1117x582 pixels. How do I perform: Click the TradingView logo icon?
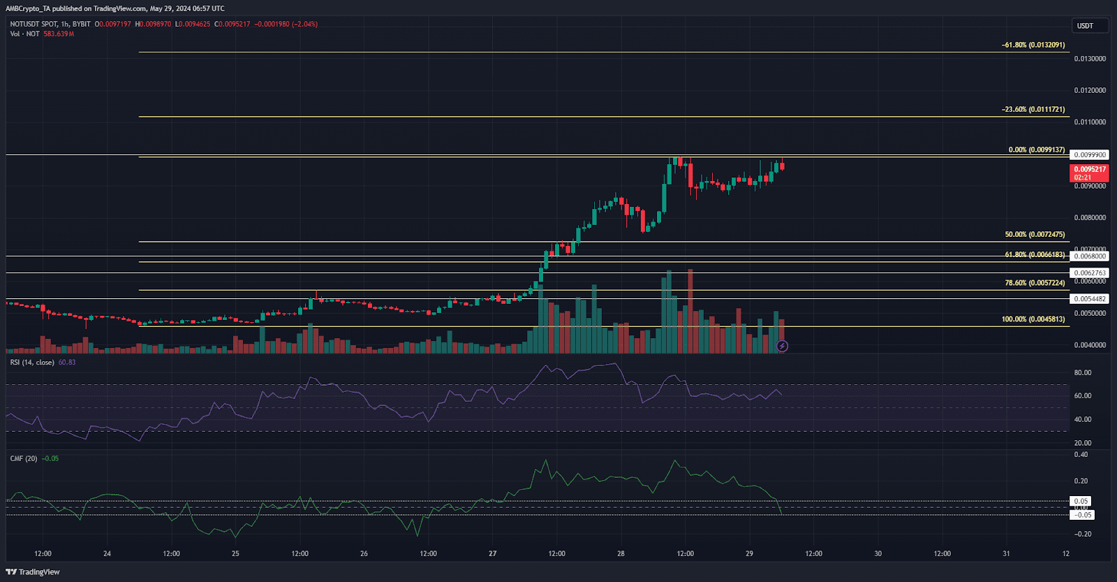click(x=11, y=572)
